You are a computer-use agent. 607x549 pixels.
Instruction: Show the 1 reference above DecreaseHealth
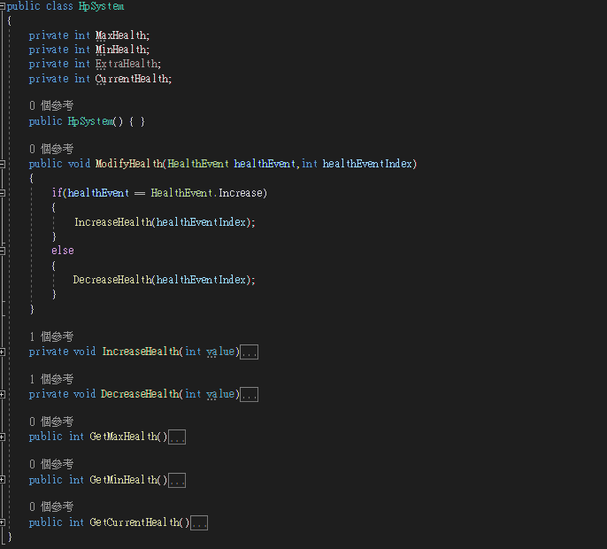(50, 379)
